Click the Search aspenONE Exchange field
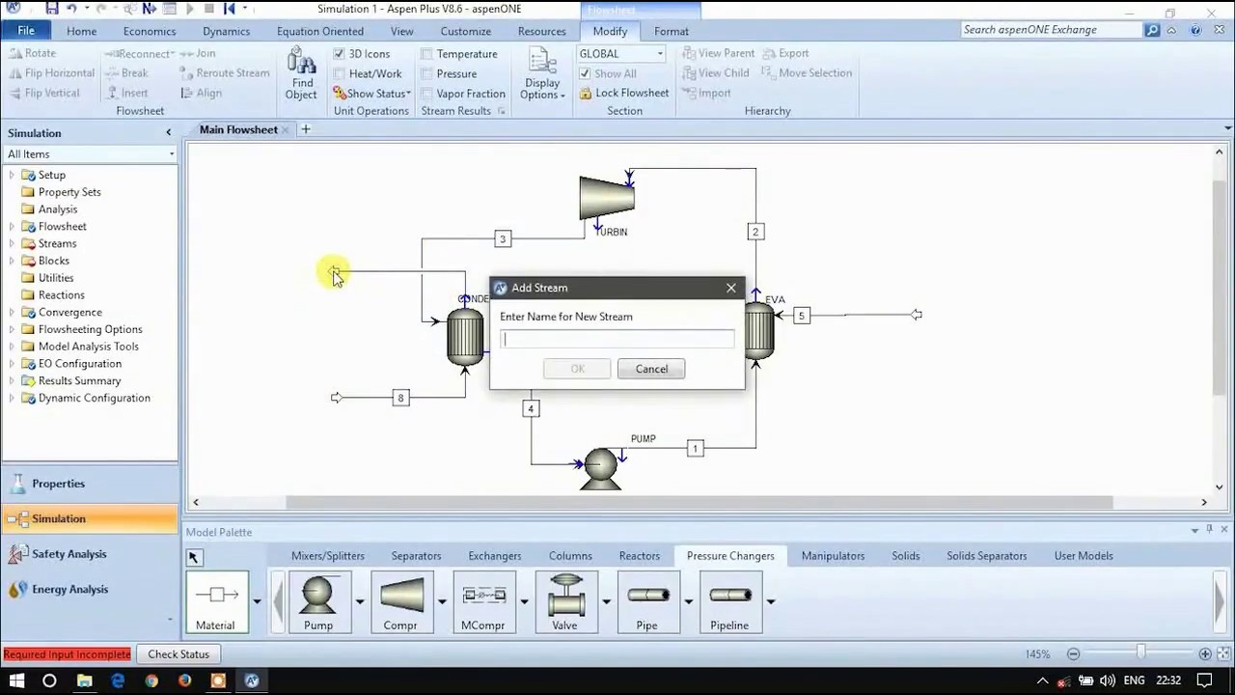 1052,30
